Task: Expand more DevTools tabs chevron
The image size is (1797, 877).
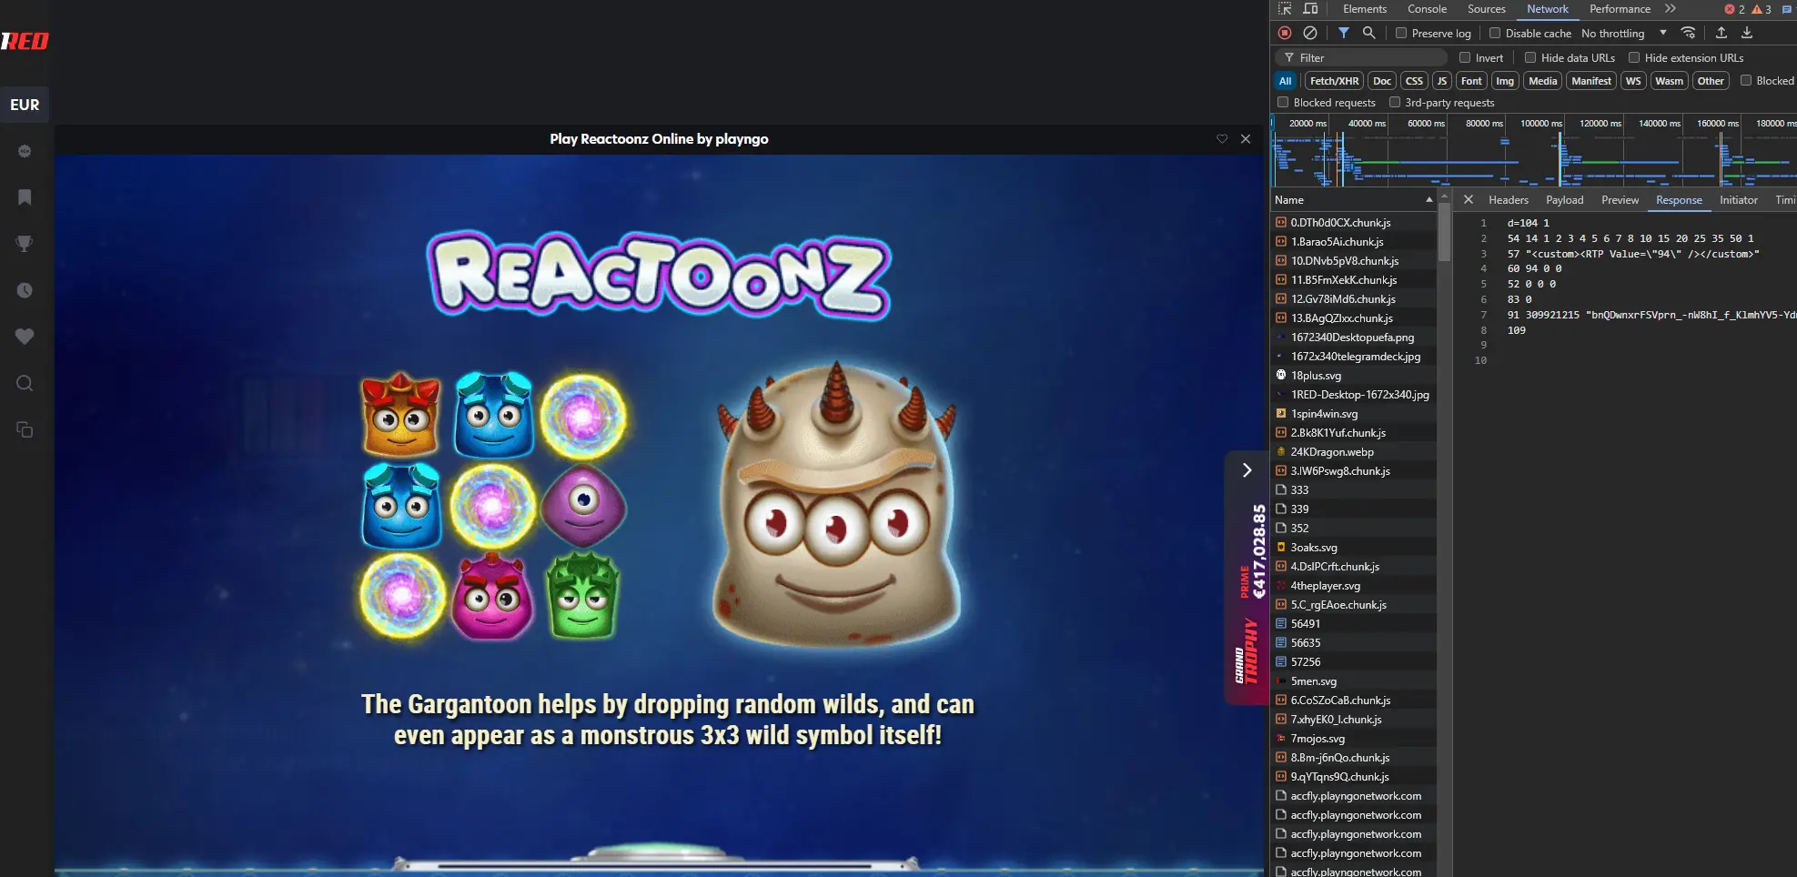Action: tap(1671, 9)
